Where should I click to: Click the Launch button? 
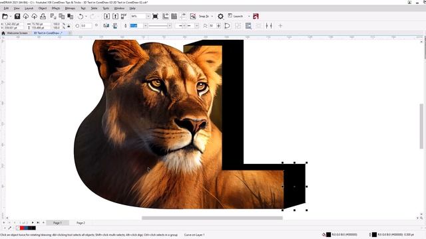(235, 16)
